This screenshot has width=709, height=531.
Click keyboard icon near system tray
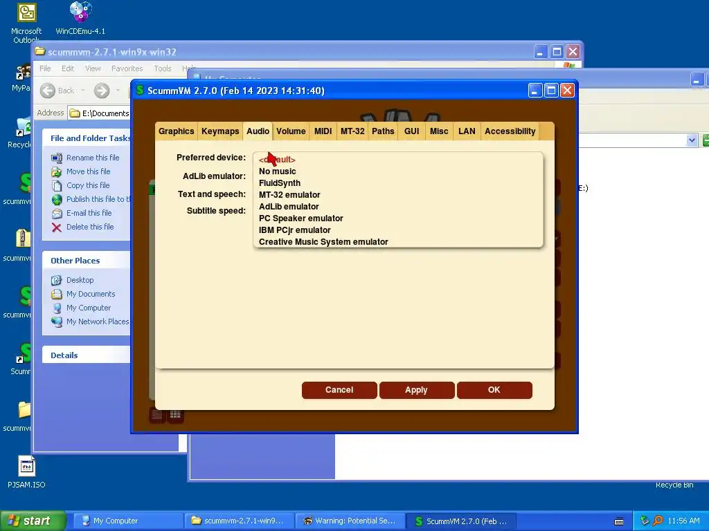pyautogui.click(x=619, y=521)
